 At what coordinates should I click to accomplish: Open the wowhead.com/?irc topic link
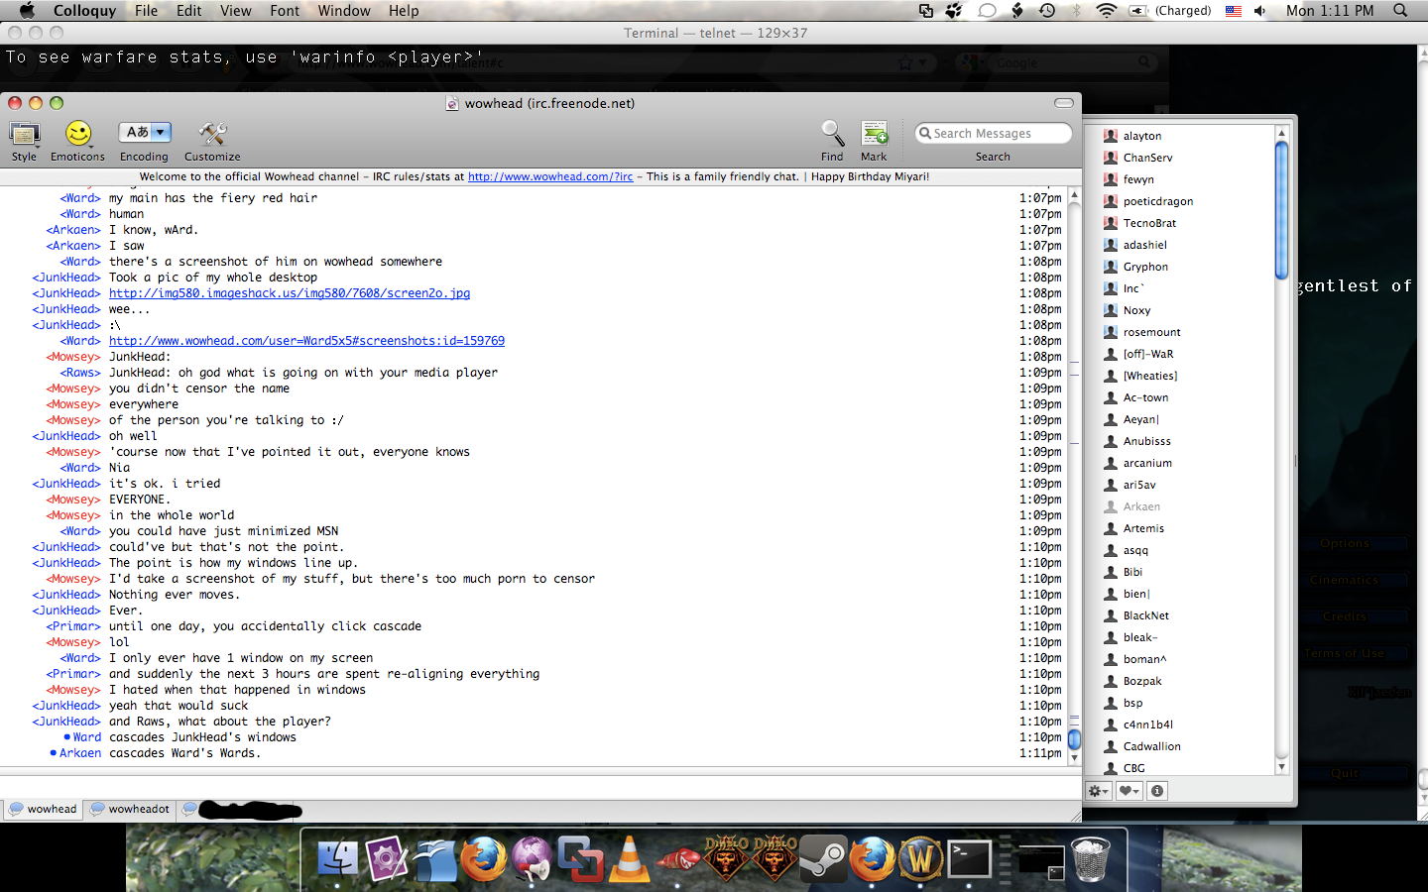(550, 177)
